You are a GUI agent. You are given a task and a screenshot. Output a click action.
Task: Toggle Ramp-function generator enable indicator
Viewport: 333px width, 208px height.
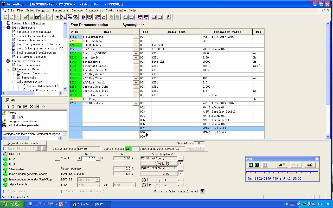(x=5, y=174)
